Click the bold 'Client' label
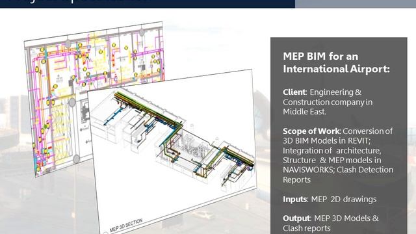Viewport: 416px width, 234px height. tap(294, 92)
